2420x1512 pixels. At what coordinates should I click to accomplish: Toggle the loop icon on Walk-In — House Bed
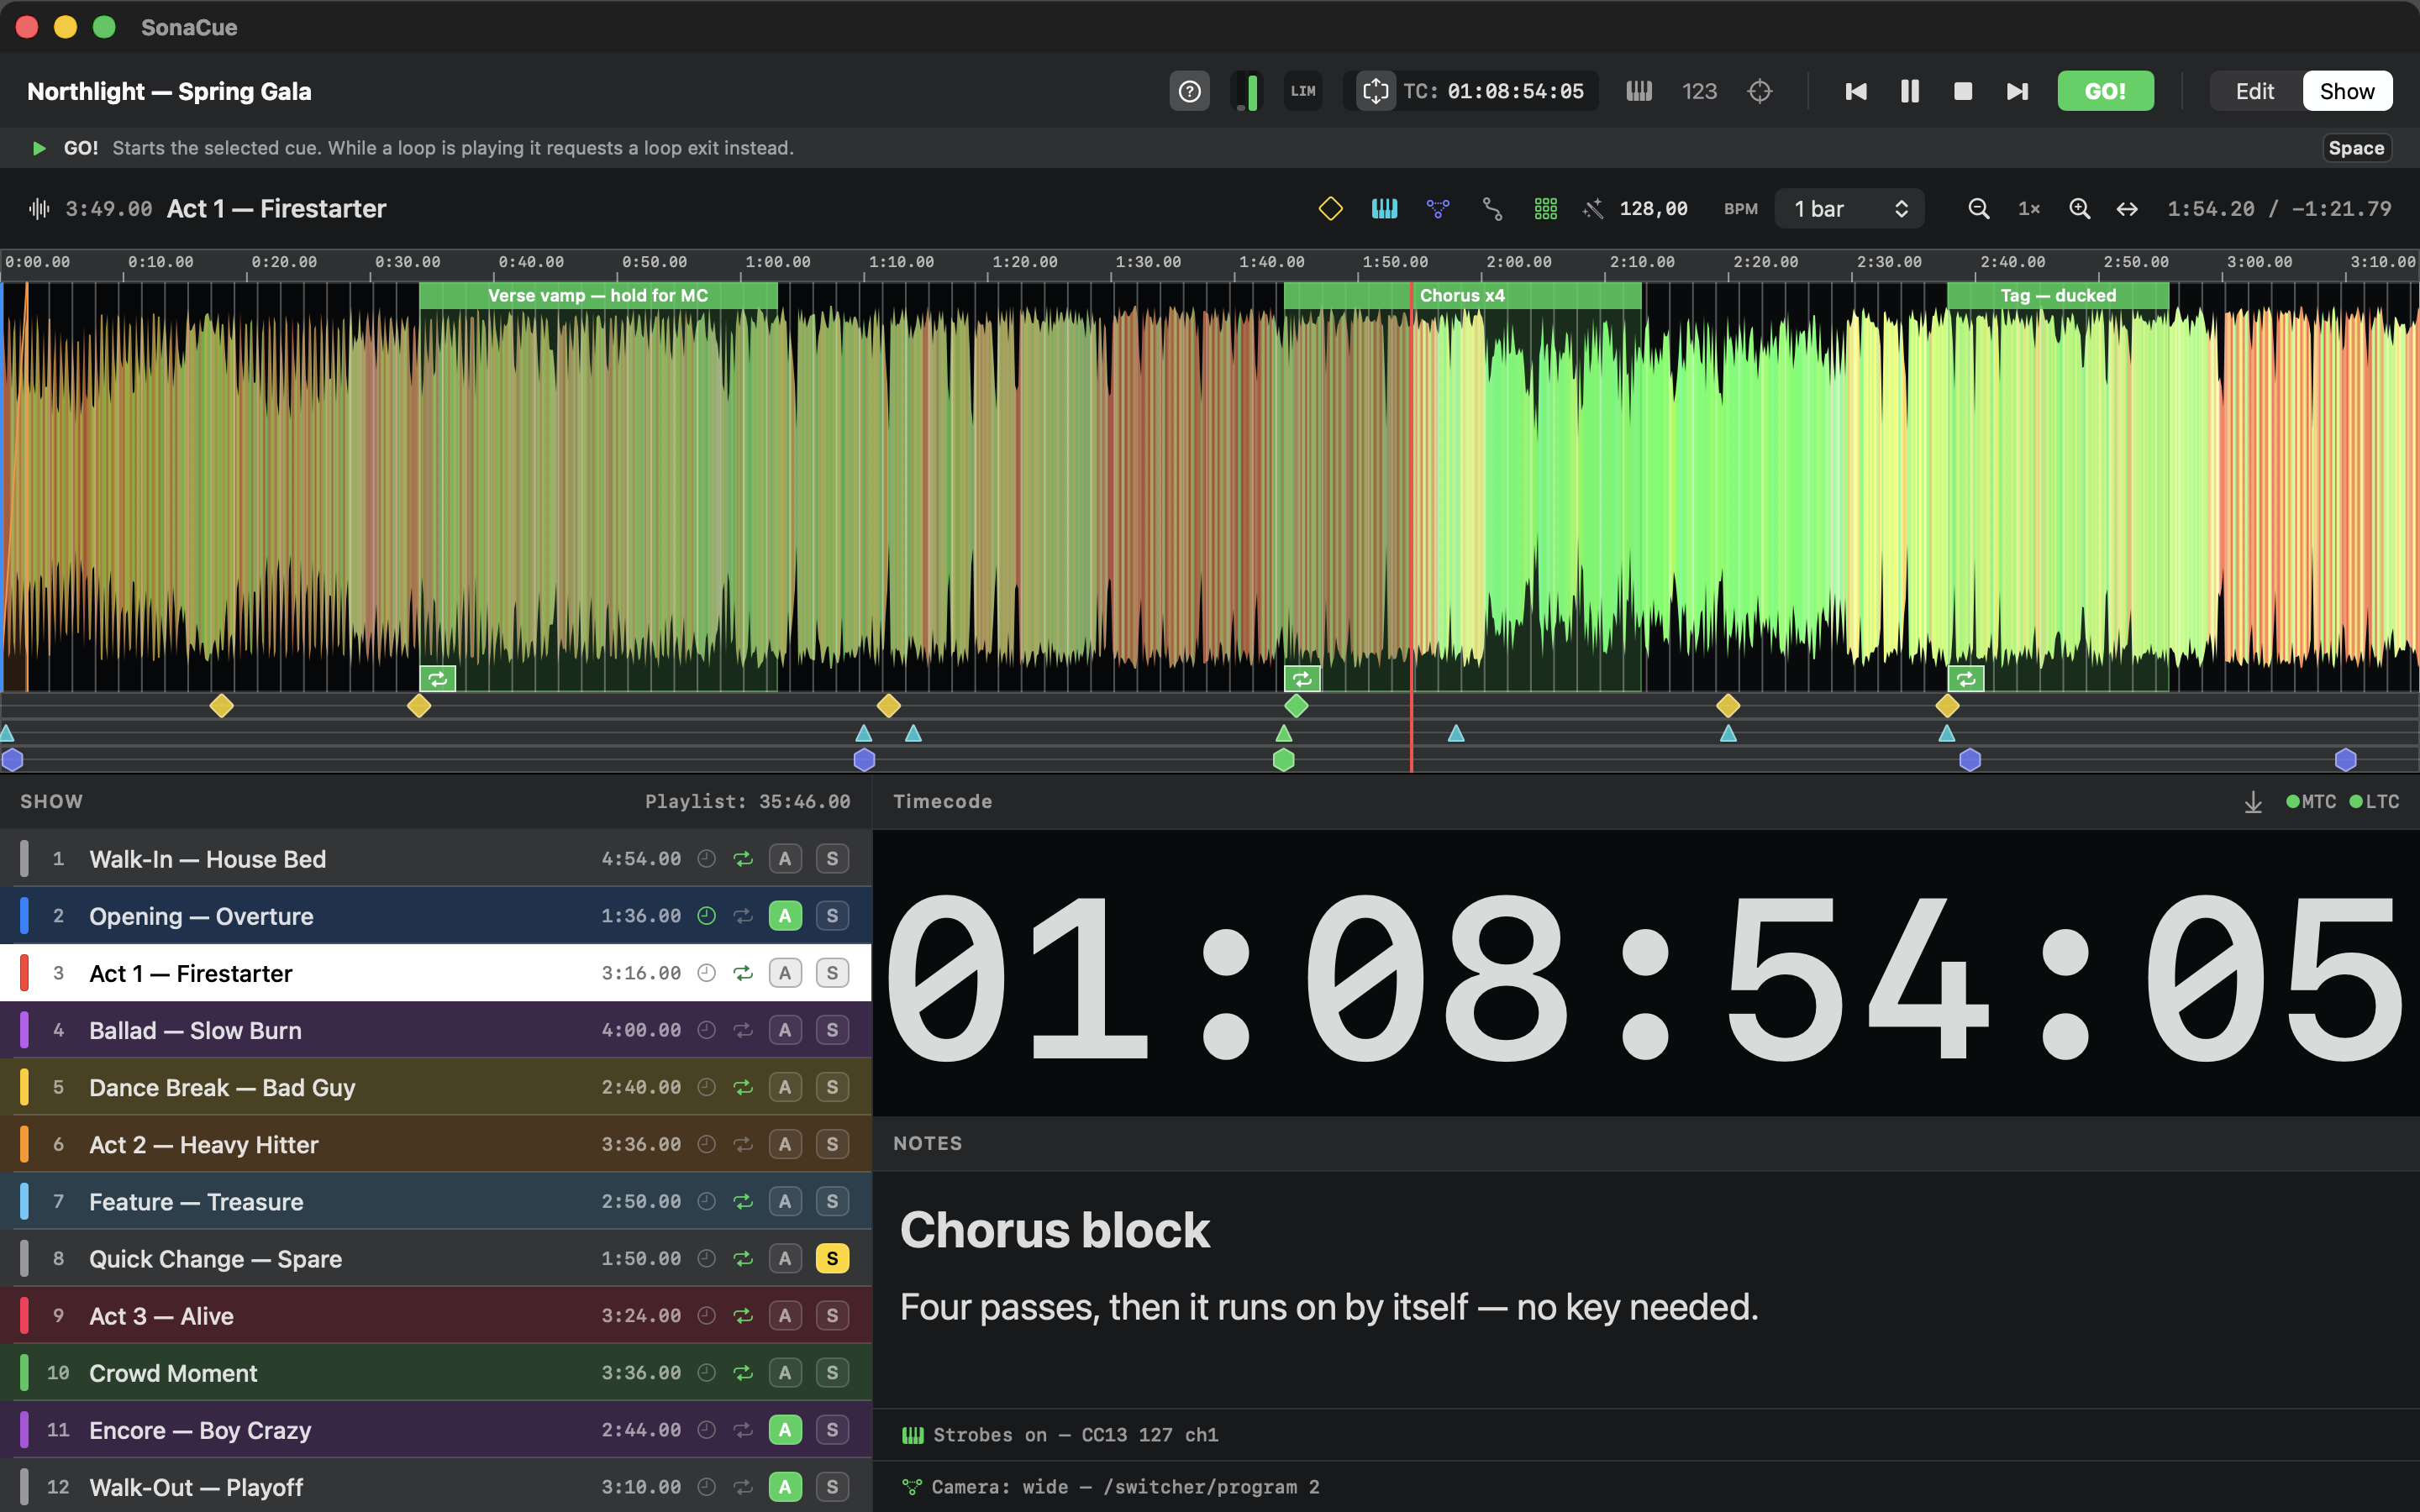743,858
